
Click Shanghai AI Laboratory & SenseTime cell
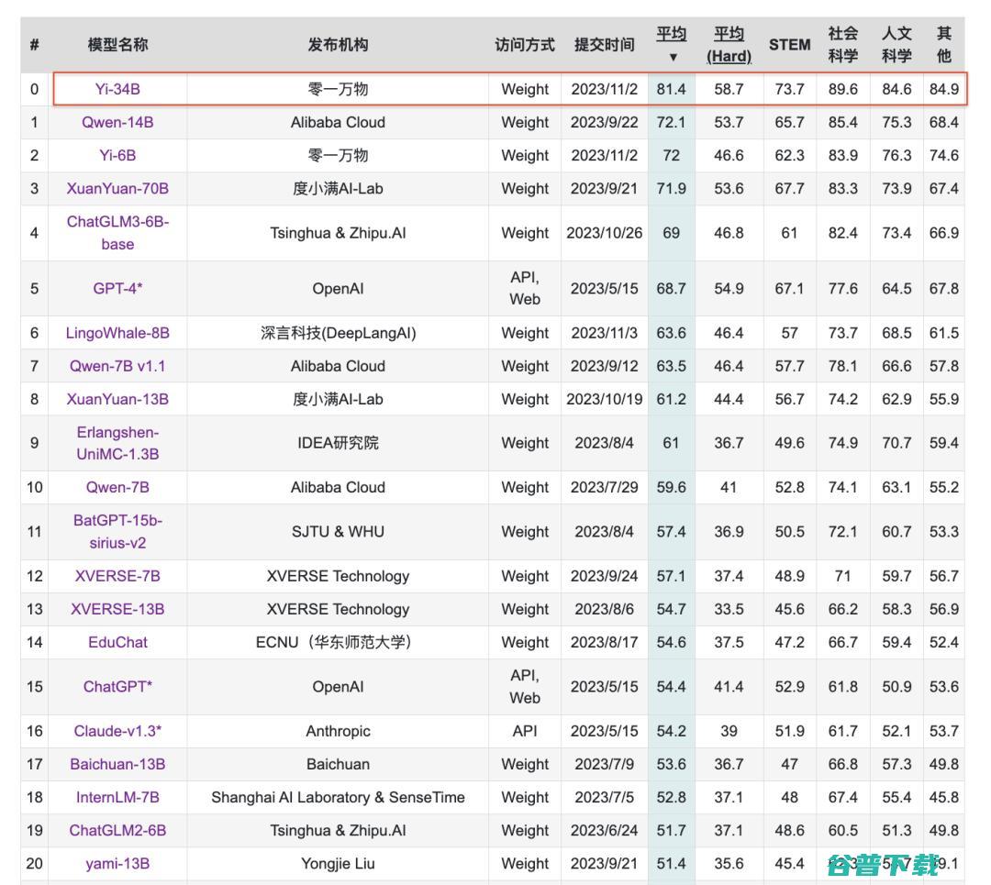click(338, 797)
